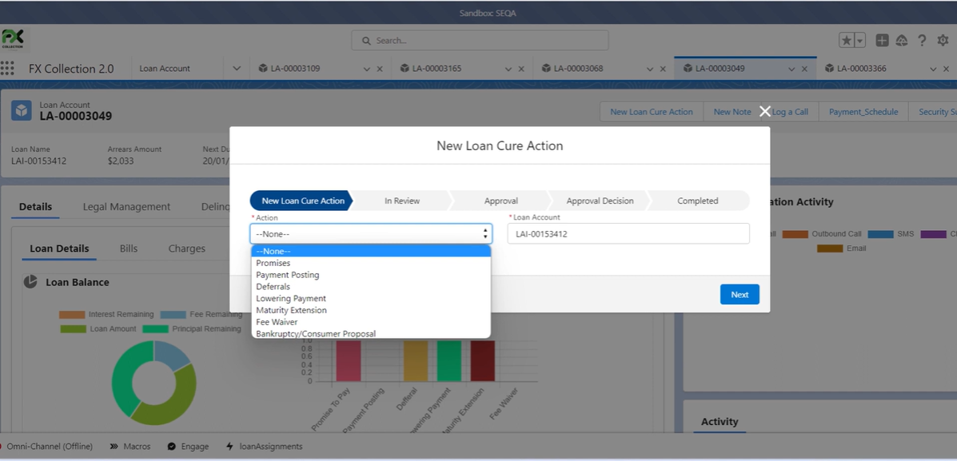
Task: Switch to the Legal Management tab
Action: click(126, 206)
